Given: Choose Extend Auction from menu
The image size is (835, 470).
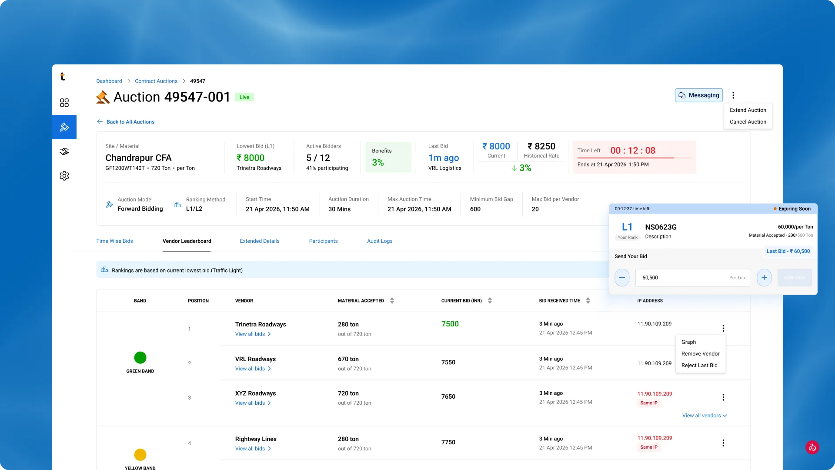Looking at the screenshot, I should point(748,110).
